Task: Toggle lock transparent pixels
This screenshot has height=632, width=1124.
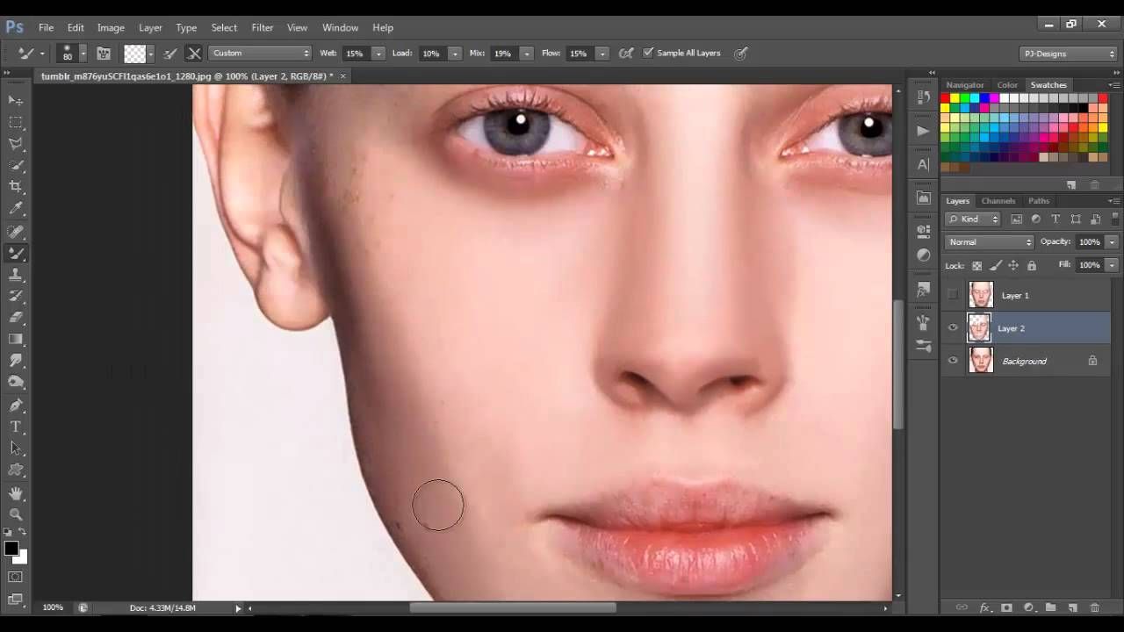Action: click(976, 265)
